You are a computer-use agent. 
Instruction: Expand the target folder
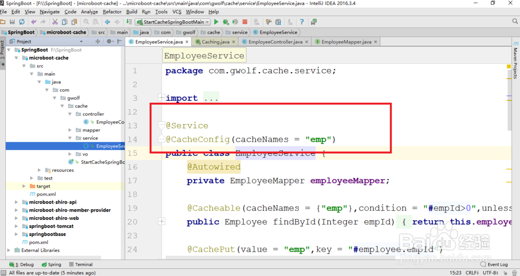(x=24, y=186)
